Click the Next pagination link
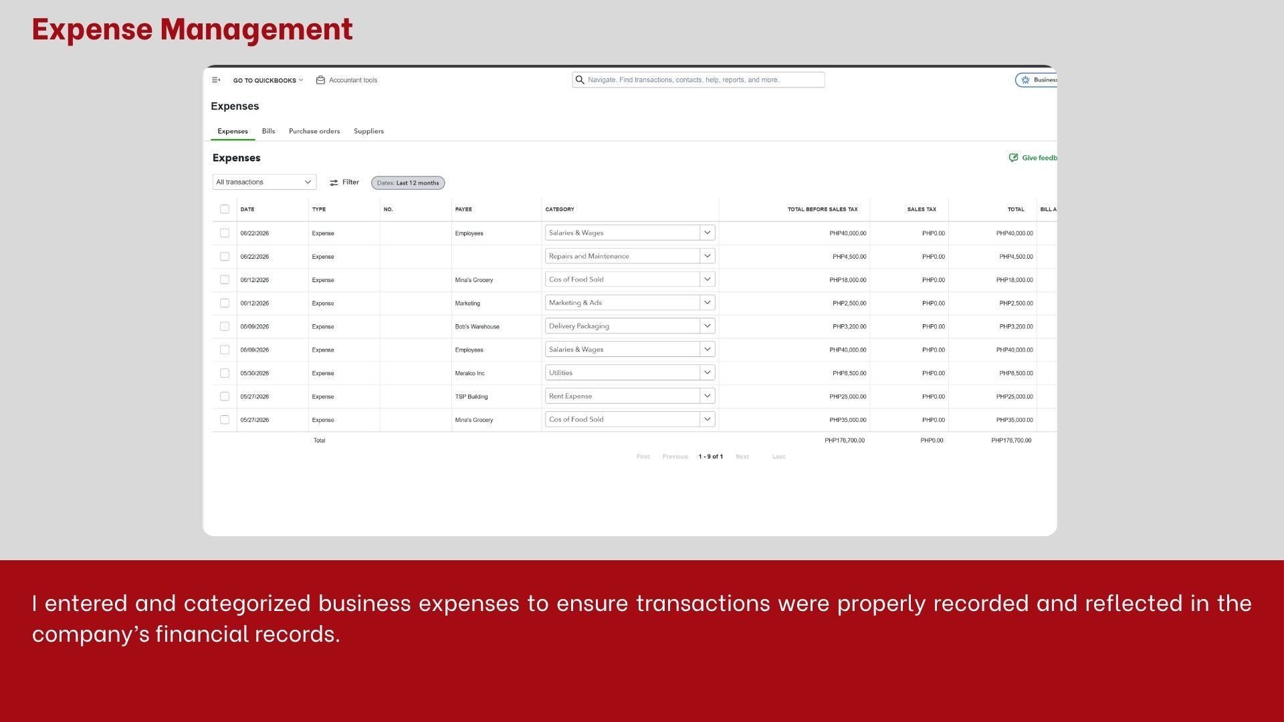Image resolution: width=1284 pixels, height=722 pixels. click(742, 457)
